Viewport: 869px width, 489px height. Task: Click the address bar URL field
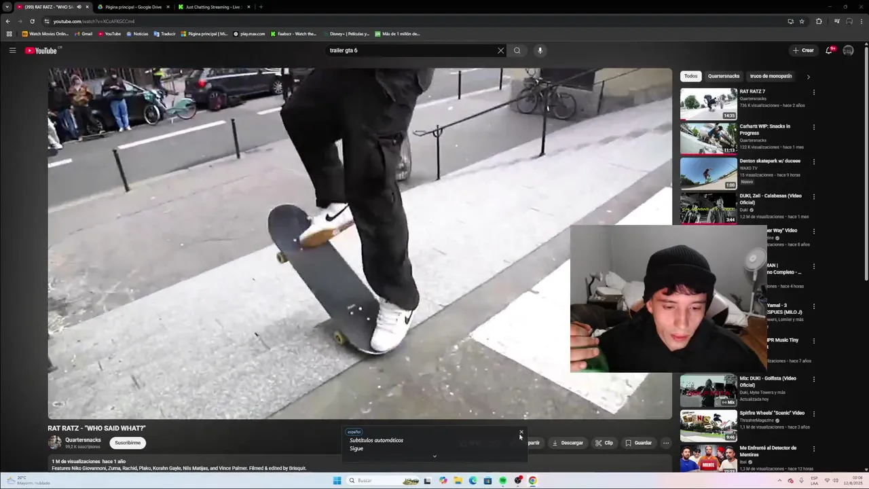pos(407,21)
